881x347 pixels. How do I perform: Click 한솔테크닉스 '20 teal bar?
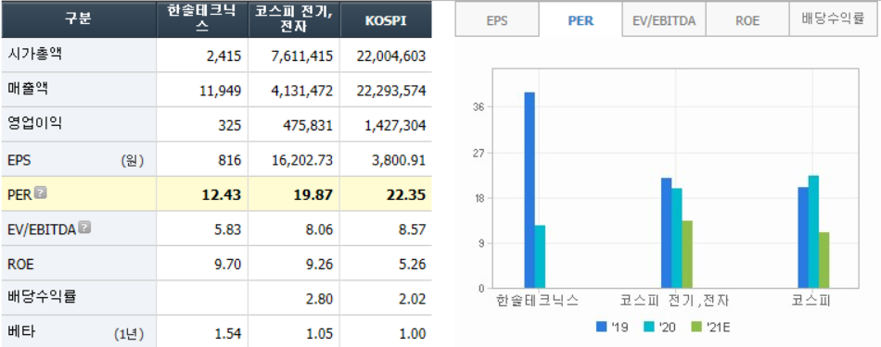pos(540,256)
